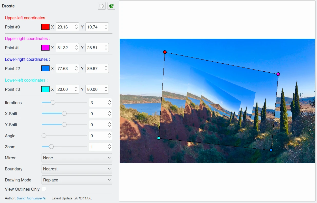
Task: Click the Iterations slider handle
Action: pyautogui.click(x=53, y=103)
